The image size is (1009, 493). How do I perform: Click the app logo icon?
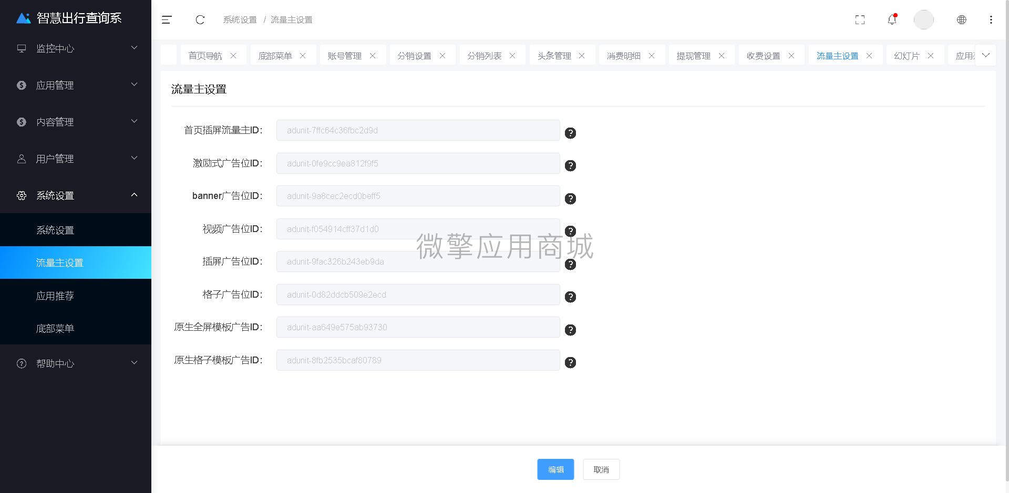(x=24, y=18)
